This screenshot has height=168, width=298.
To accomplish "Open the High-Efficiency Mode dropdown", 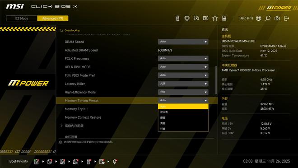I will pyautogui.click(x=183, y=92).
